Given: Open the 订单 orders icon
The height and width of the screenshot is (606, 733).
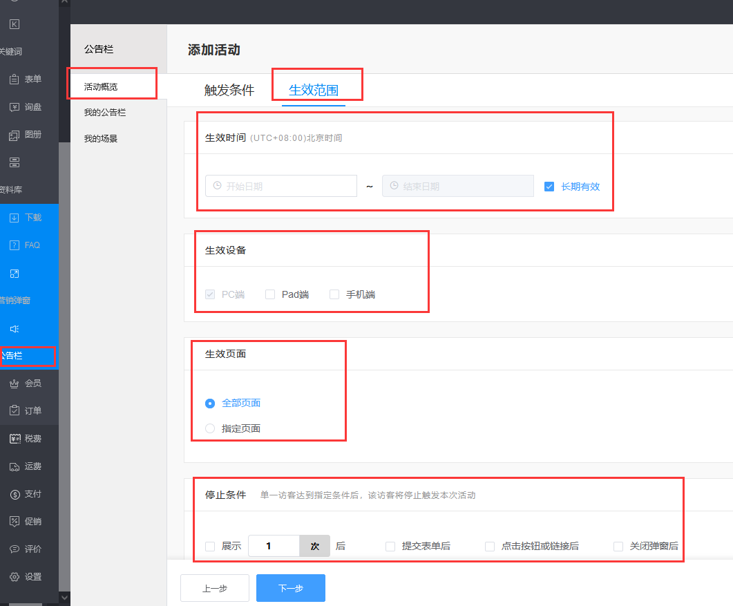Looking at the screenshot, I should (x=14, y=411).
